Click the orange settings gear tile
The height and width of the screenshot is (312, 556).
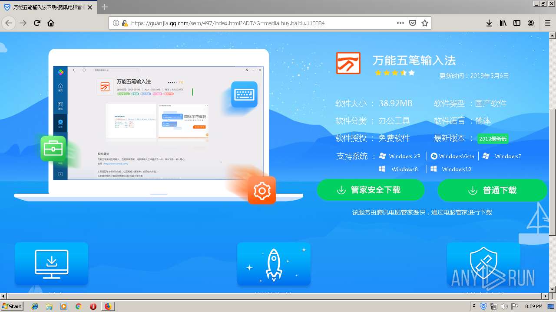coord(262,190)
